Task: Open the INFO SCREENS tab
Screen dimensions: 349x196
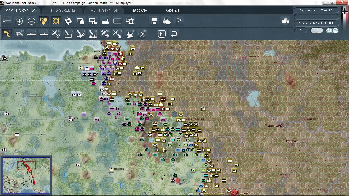Action: coord(63,10)
